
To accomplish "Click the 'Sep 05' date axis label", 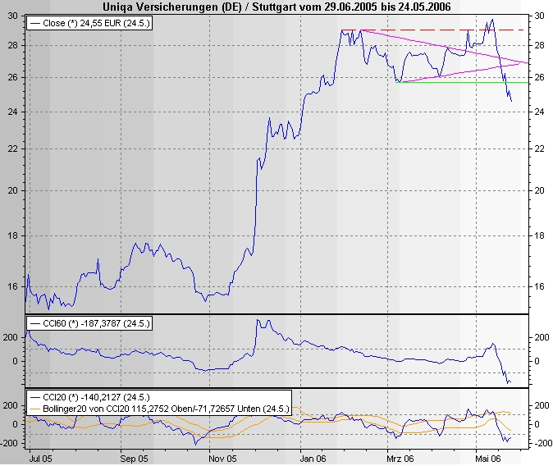I will point(134,459).
